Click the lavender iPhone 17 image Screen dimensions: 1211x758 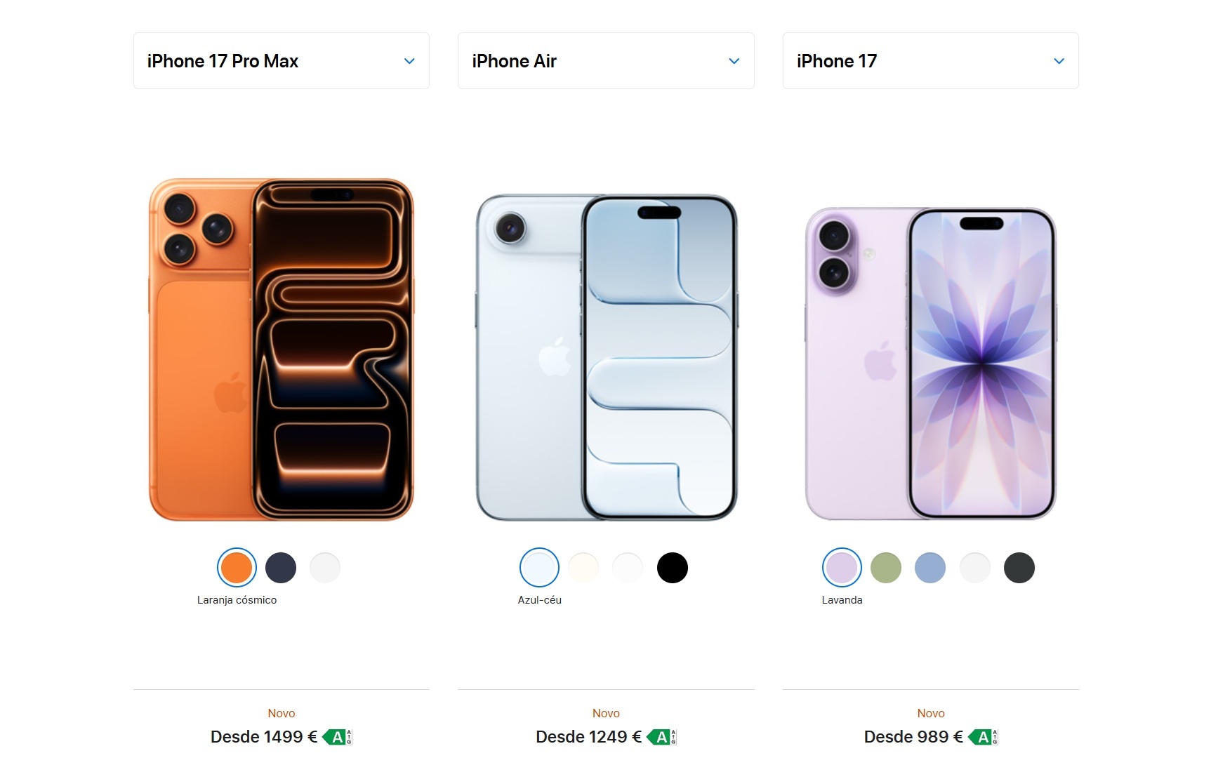pyautogui.click(x=931, y=364)
